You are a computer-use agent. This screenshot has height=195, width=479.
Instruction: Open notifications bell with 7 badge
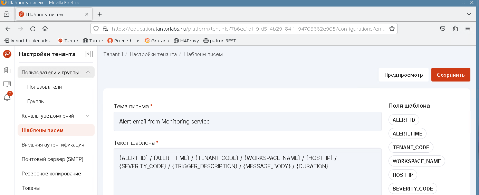click(x=7, y=97)
